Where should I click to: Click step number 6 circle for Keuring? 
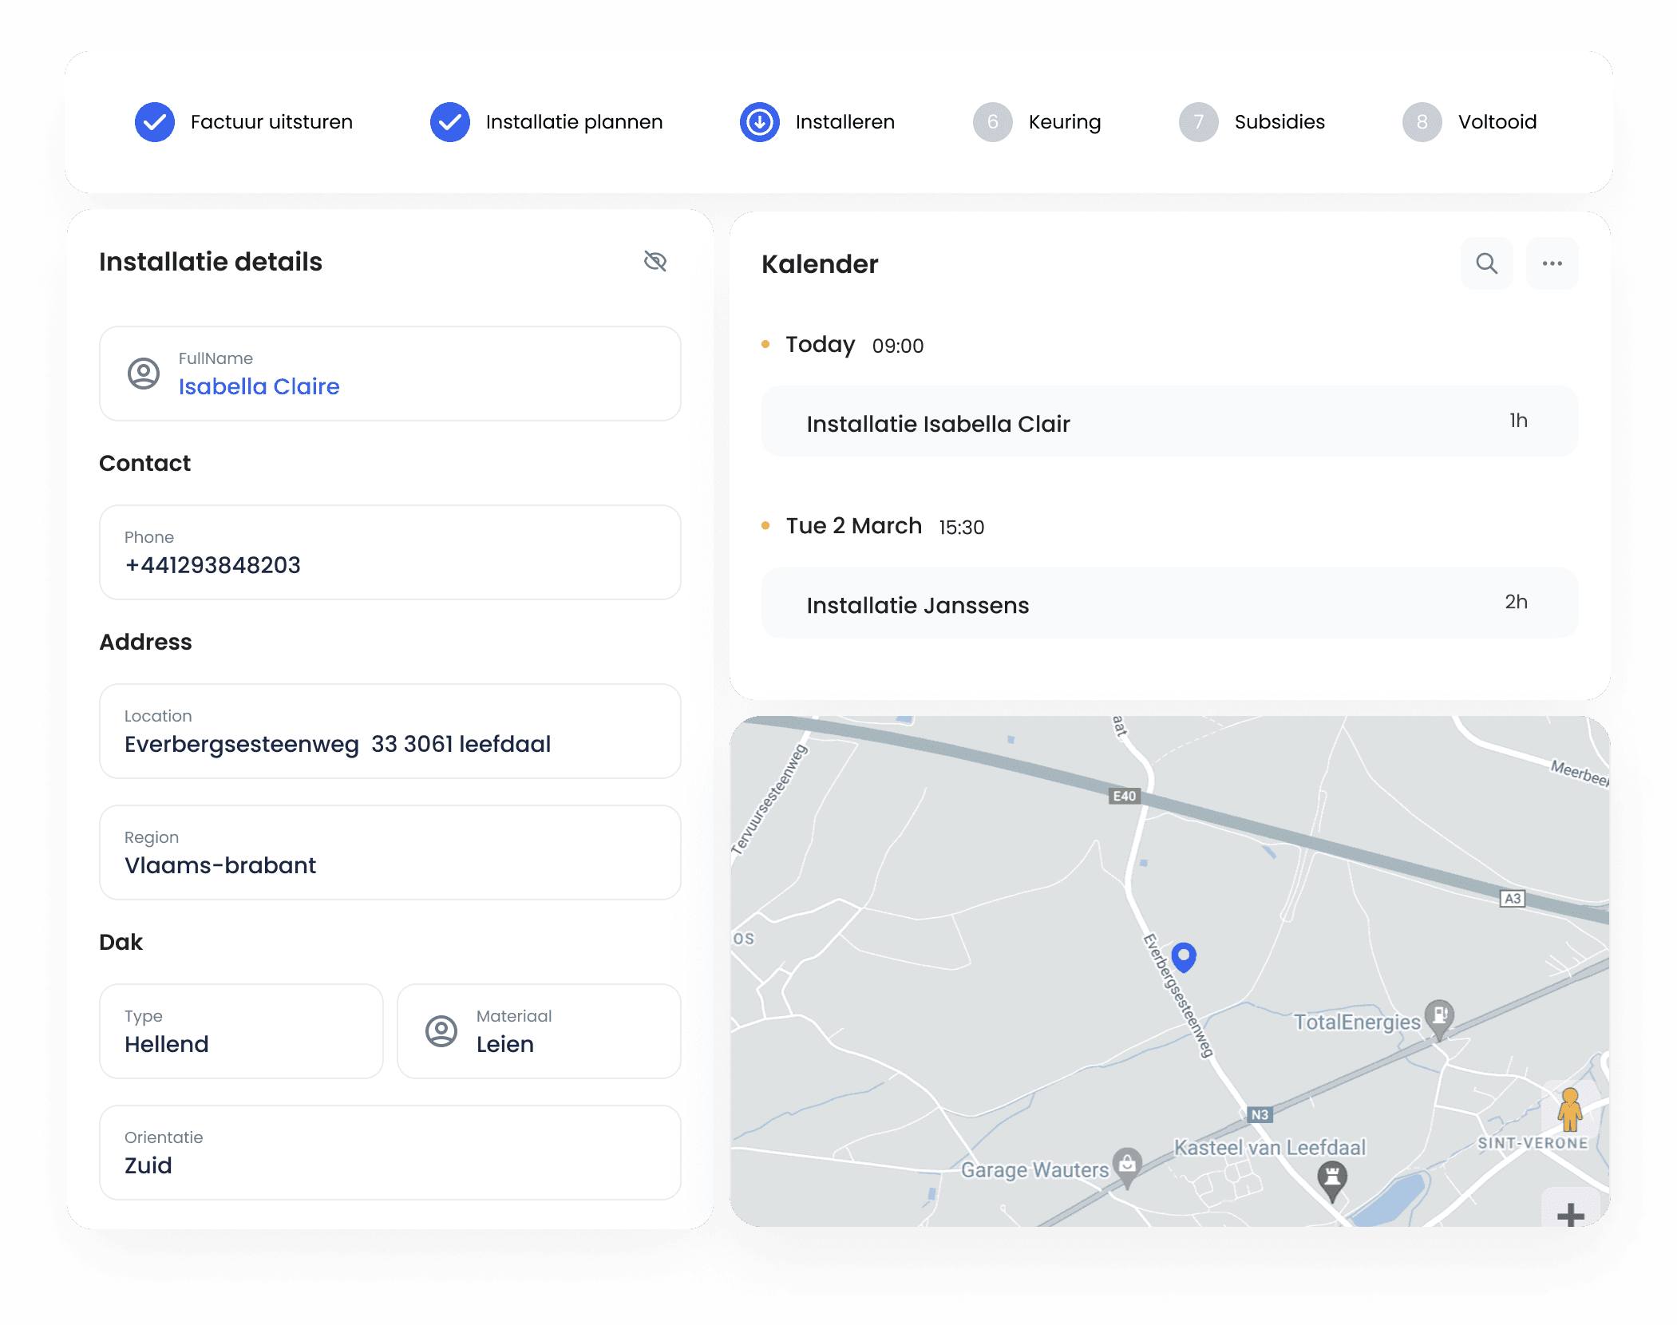tap(993, 122)
